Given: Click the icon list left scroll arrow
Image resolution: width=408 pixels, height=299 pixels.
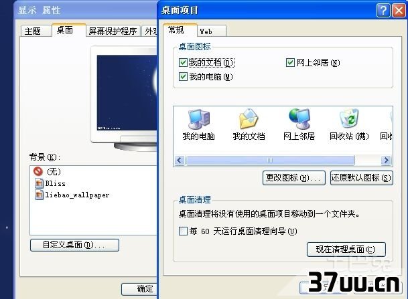Looking at the screenshot, I should (180, 160).
